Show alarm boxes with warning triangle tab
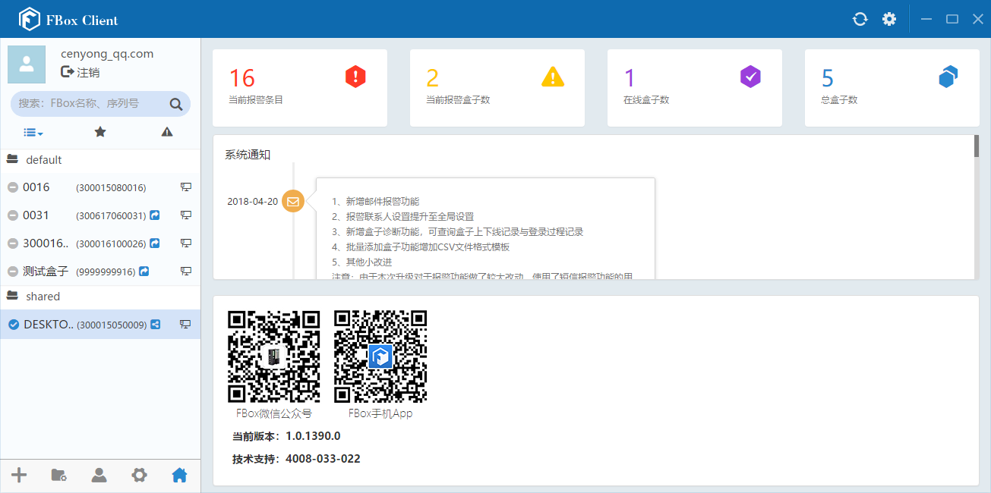 tap(167, 132)
